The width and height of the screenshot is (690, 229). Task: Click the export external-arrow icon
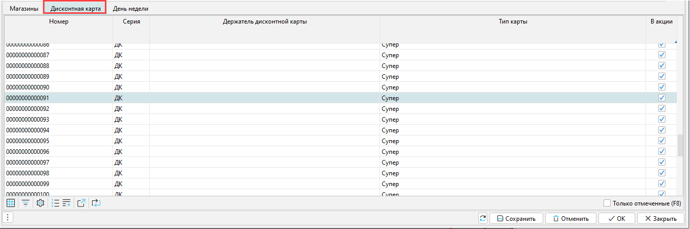coord(81,203)
